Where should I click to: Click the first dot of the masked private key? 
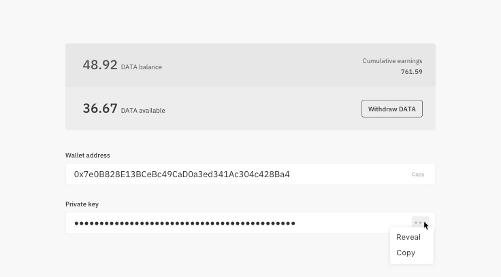[x=76, y=223]
